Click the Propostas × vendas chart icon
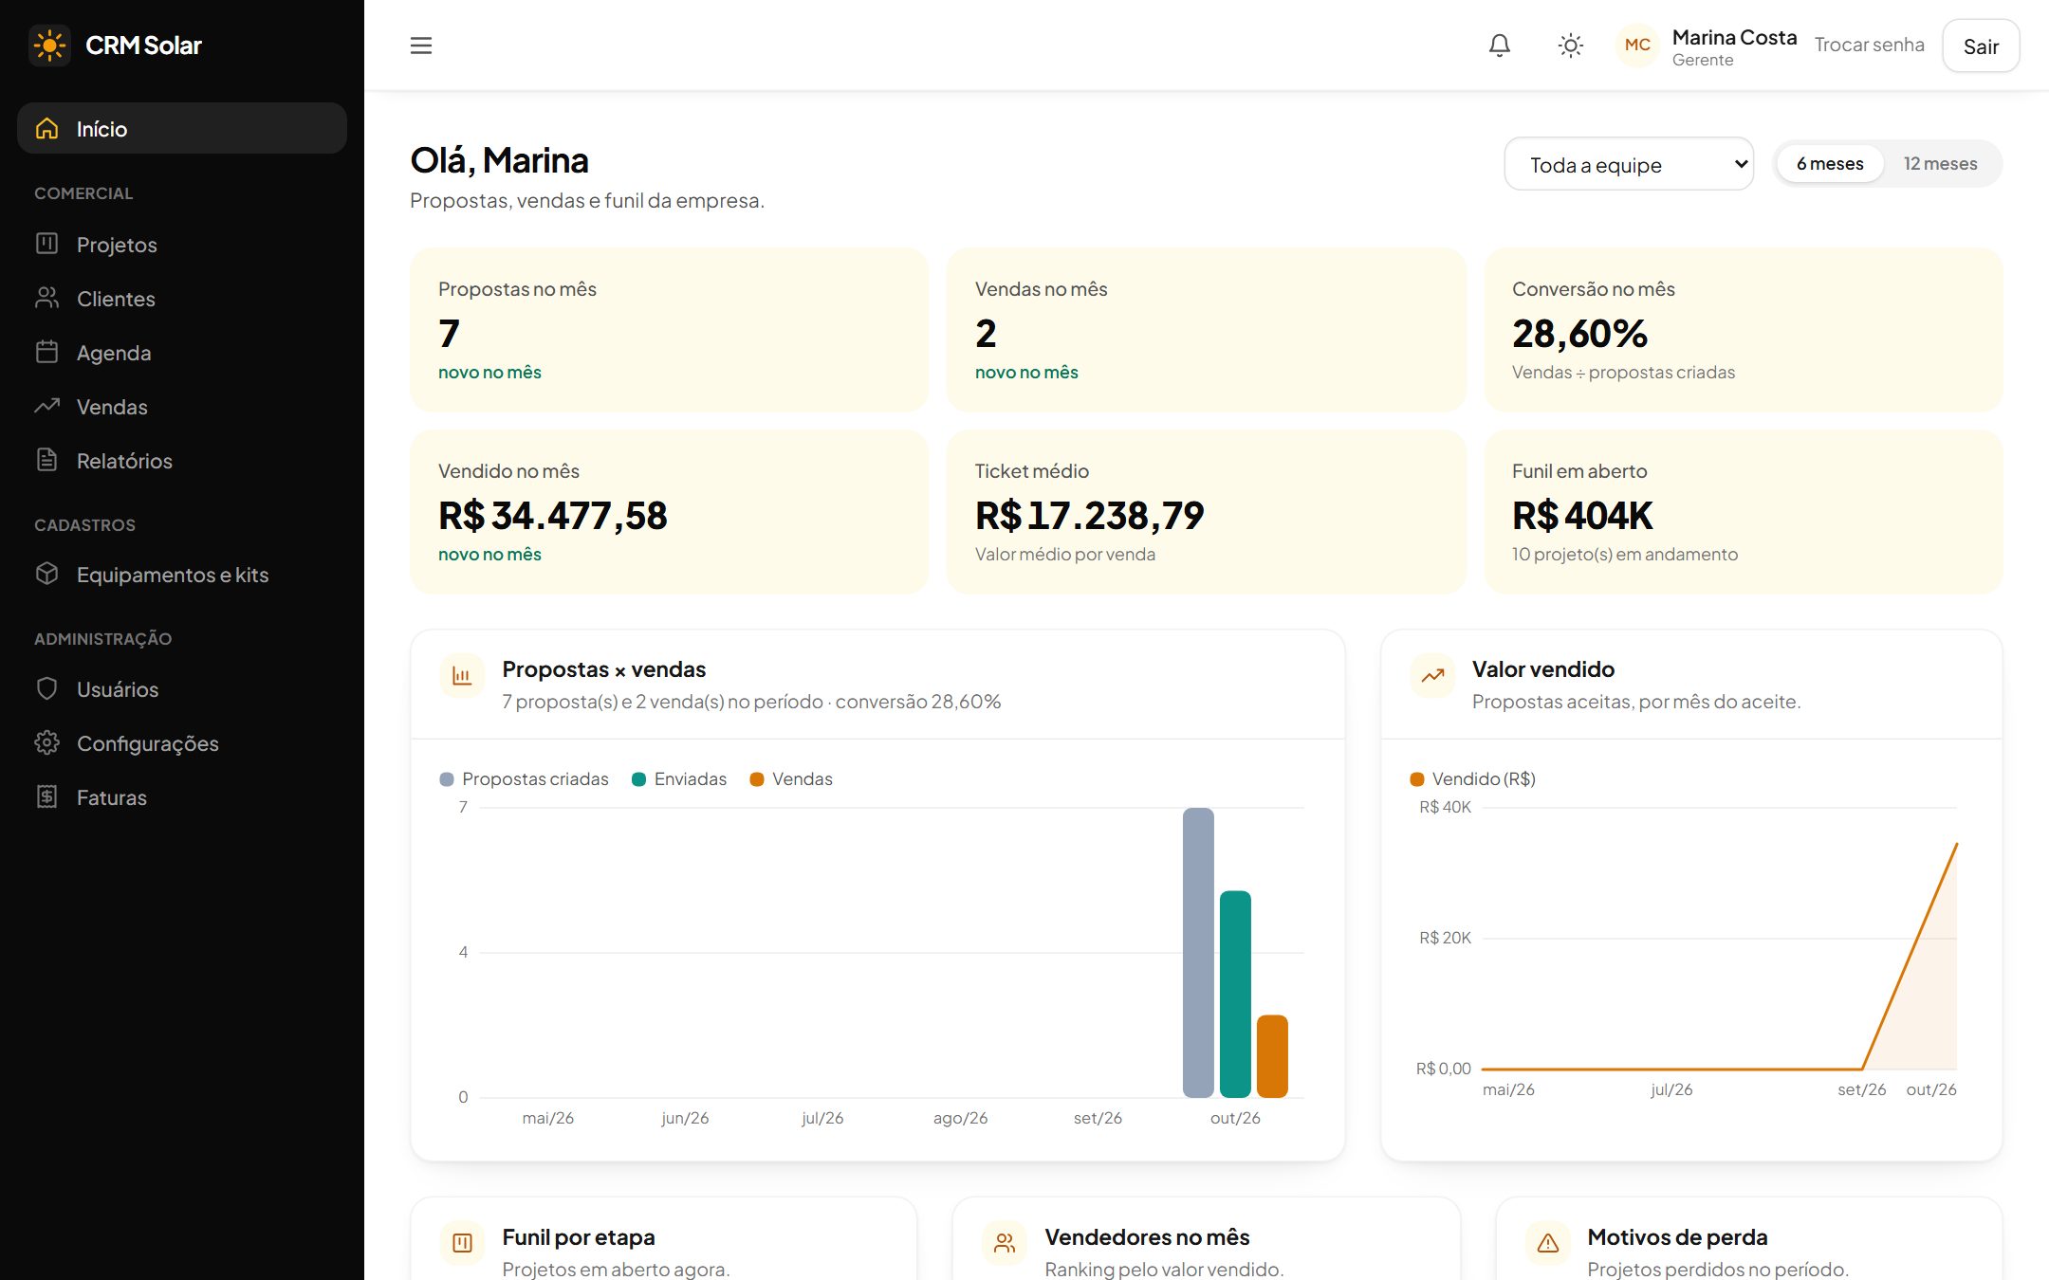The width and height of the screenshot is (2049, 1280). [x=462, y=676]
